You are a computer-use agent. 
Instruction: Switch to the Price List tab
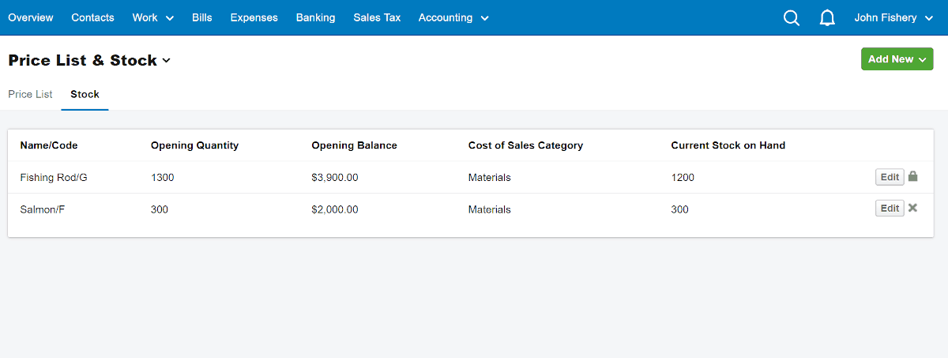(x=30, y=94)
